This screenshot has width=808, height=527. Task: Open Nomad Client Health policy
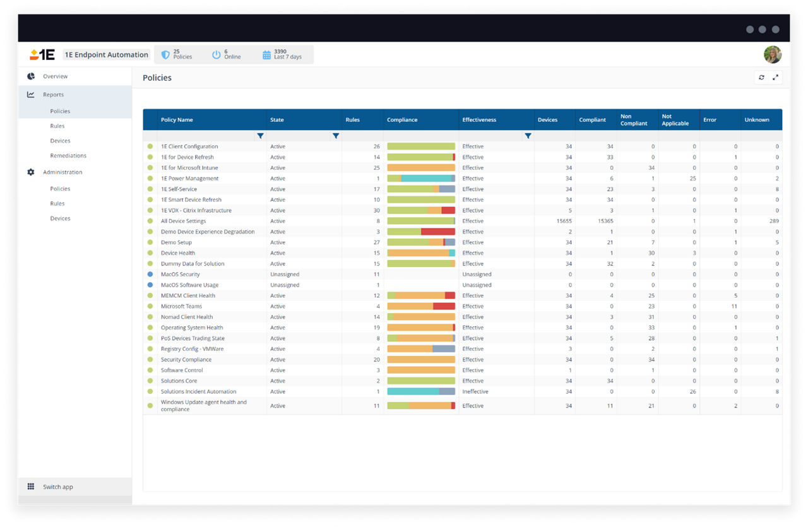pos(187,317)
